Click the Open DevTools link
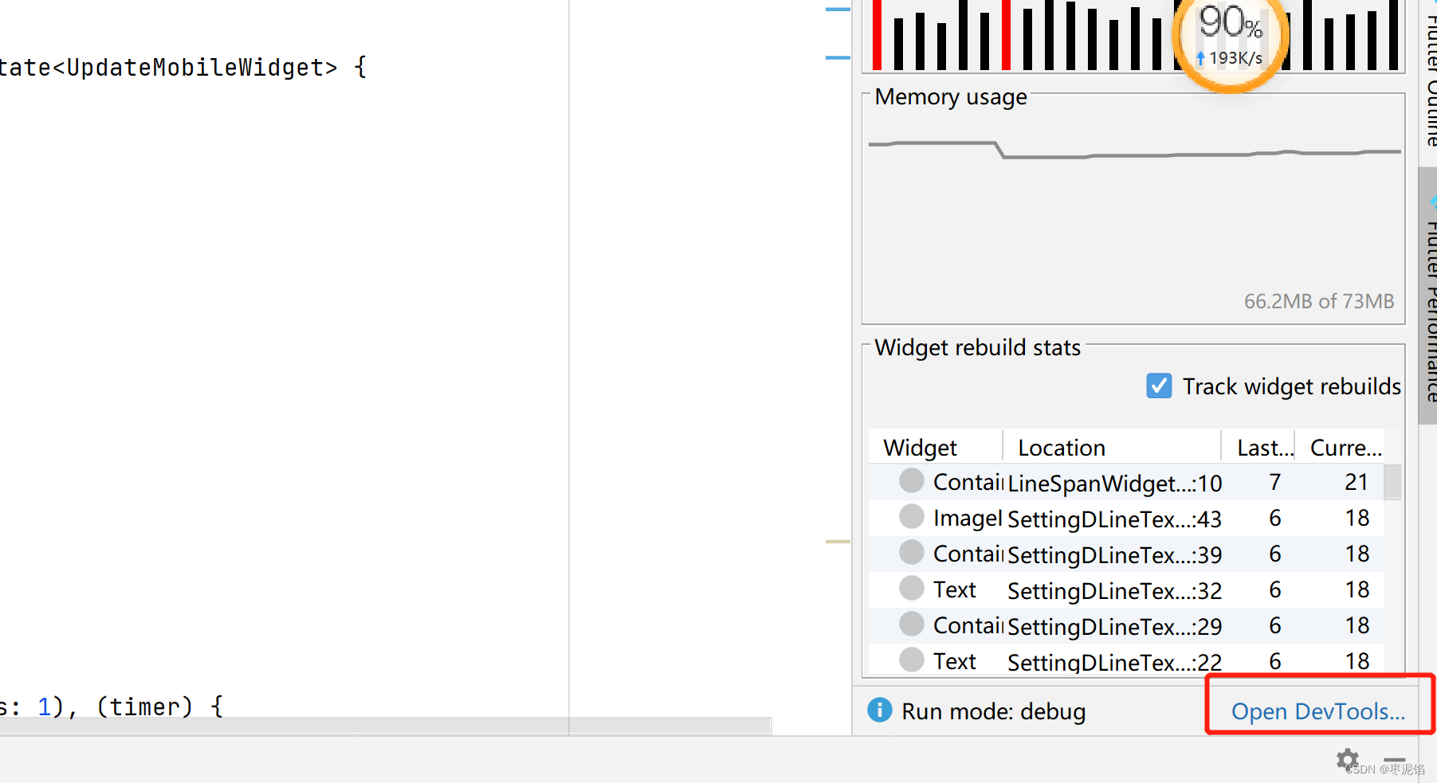 click(x=1317, y=711)
